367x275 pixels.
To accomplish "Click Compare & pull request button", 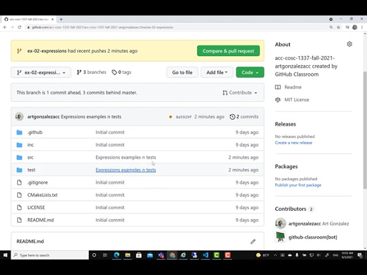I will point(228,51).
